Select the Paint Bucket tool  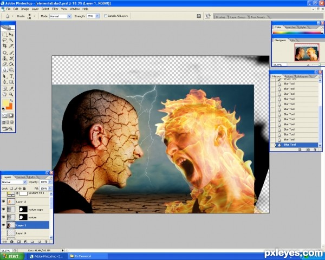[x=11, y=64]
